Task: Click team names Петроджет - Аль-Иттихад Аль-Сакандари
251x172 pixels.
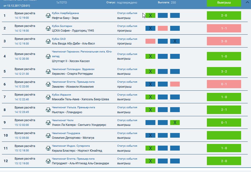Action: (80, 163)
